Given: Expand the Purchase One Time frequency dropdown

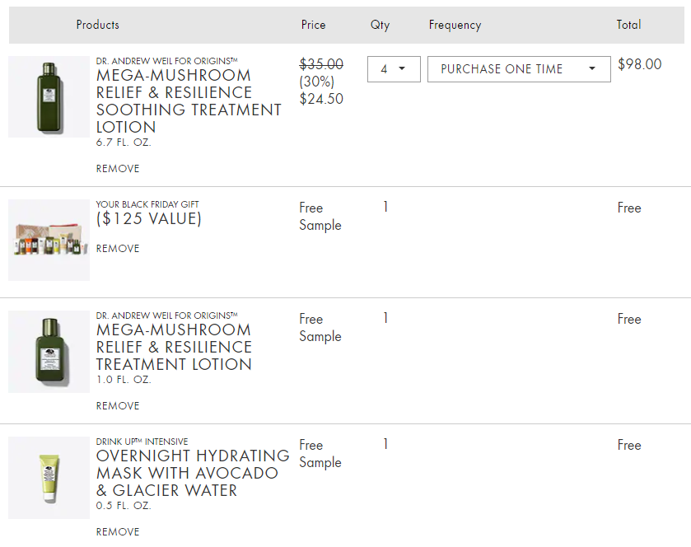Looking at the screenshot, I should click(x=519, y=69).
